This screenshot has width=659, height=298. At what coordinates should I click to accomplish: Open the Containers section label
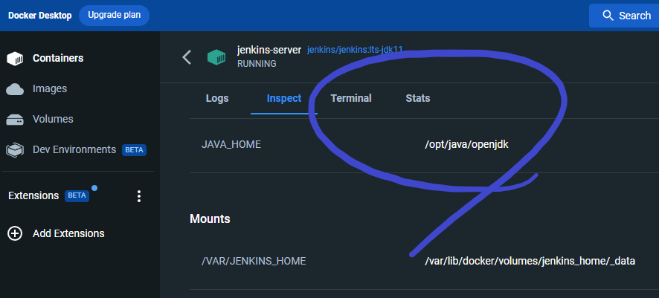click(x=58, y=59)
